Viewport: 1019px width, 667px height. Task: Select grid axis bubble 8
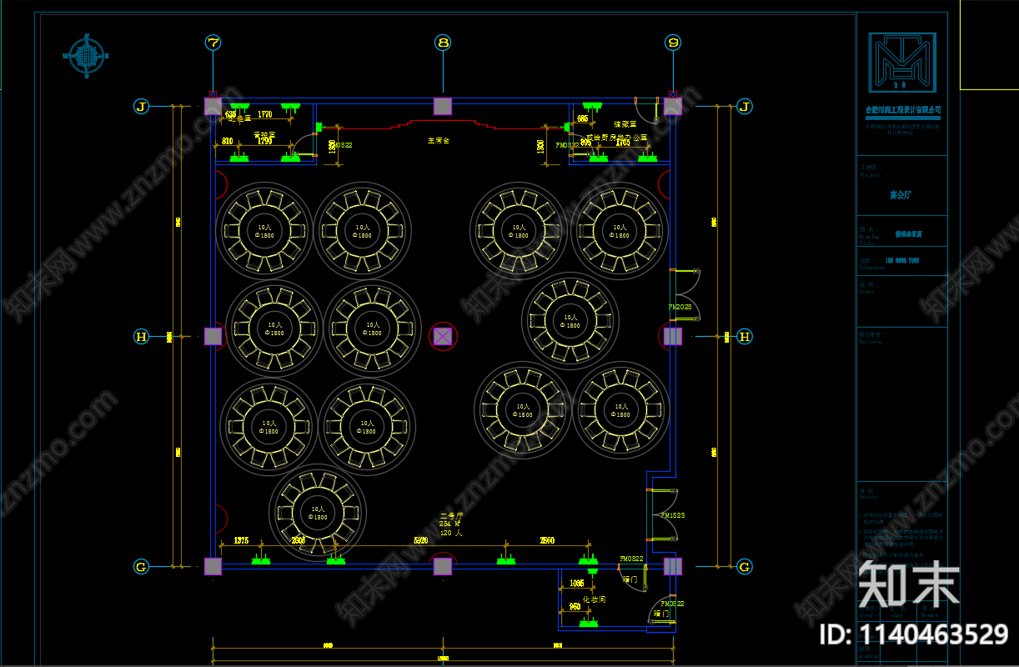[443, 42]
